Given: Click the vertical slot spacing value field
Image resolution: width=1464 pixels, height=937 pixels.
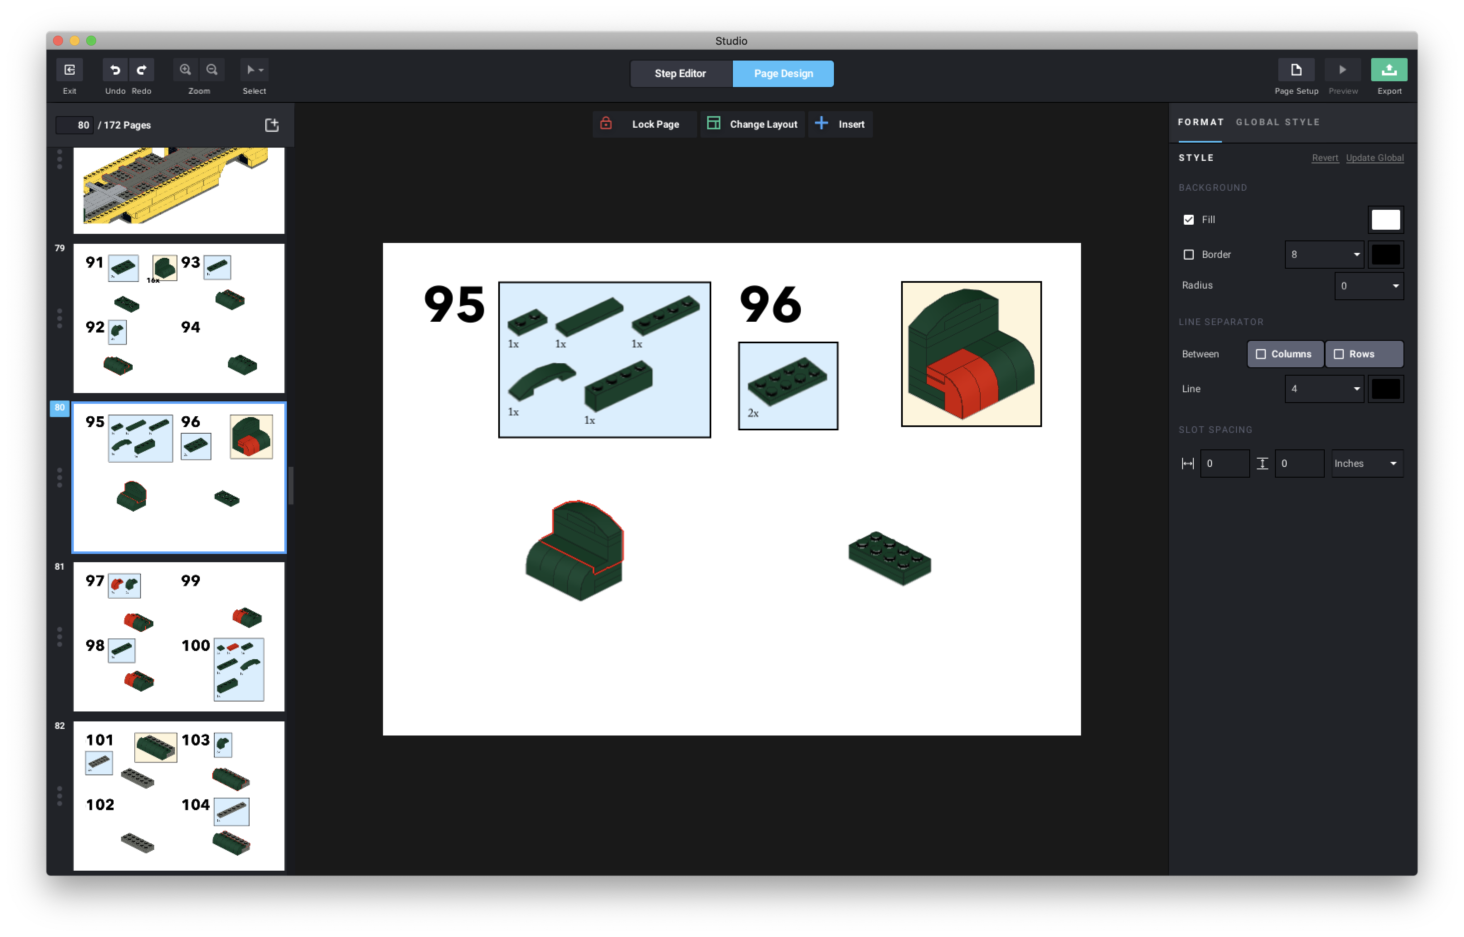Looking at the screenshot, I should pyautogui.click(x=1299, y=464).
